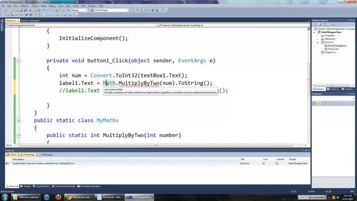Screen dimensions: 357x201
Task: Click on Math in the label1.Text line
Action: click(x=109, y=83)
